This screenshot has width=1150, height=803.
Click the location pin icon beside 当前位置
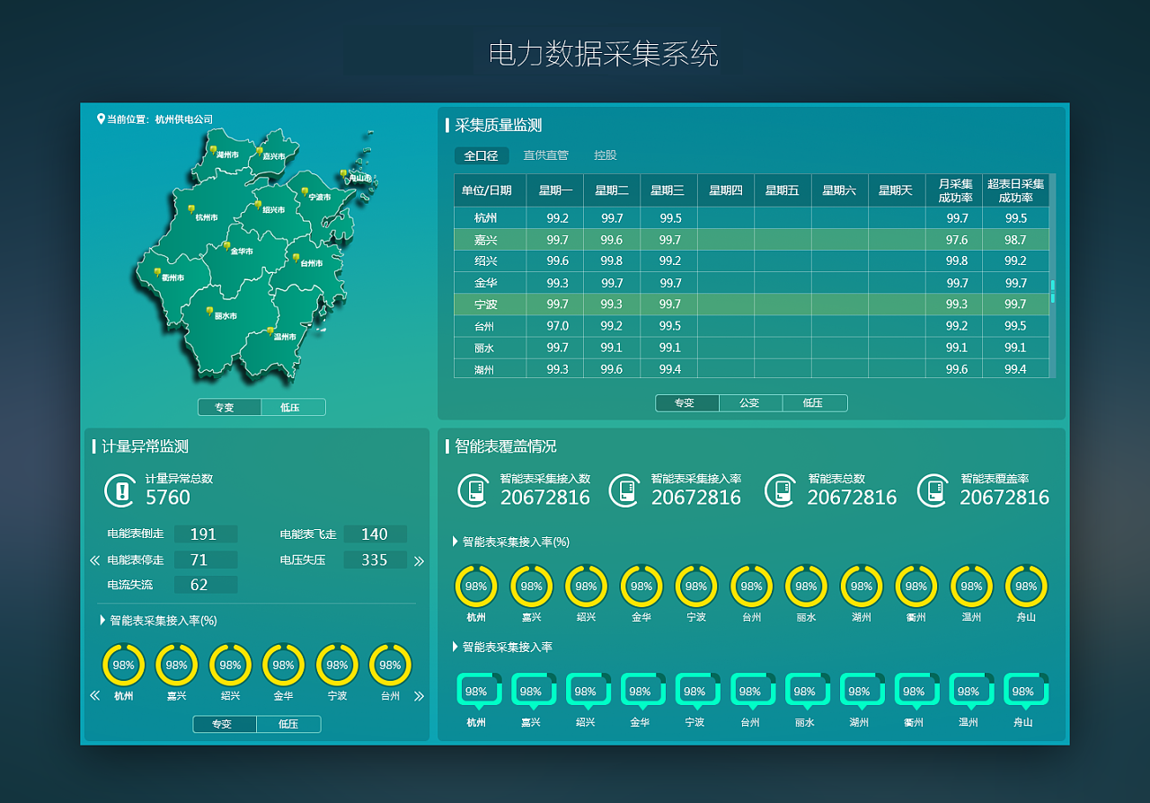click(x=101, y=119)
